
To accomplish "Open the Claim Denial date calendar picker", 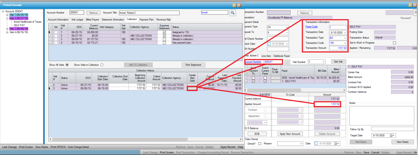I will pos(338,143).
